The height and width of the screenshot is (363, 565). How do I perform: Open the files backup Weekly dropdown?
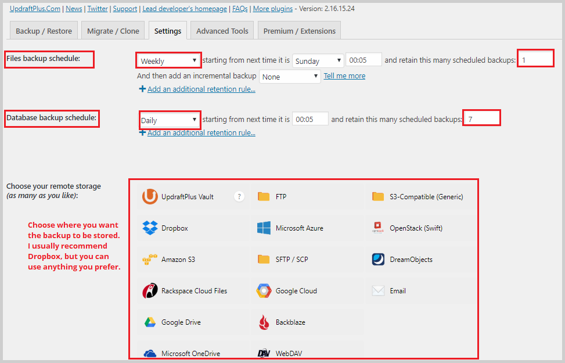pyautogui.click(x=168, y=60)
